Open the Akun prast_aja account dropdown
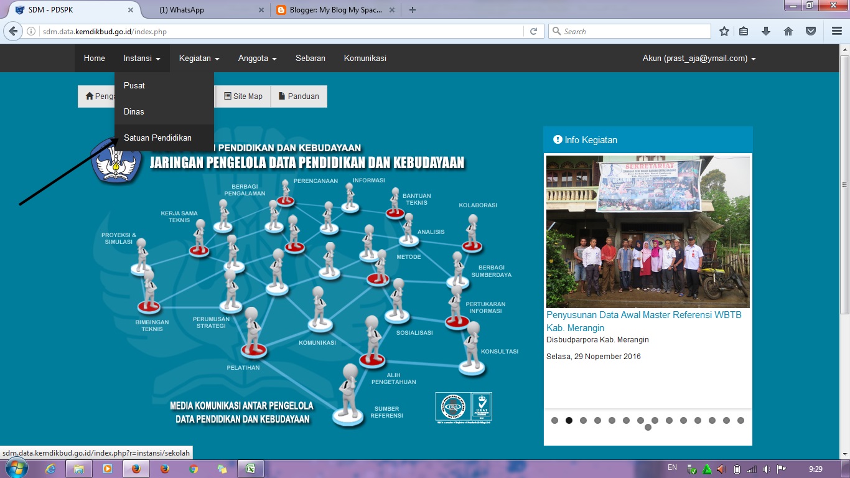The width and height of the screenshot is (850, 478). click(x=698, y=58)
